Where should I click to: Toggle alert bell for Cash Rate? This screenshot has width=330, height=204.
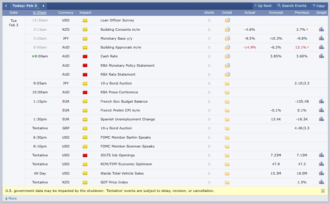209,57
